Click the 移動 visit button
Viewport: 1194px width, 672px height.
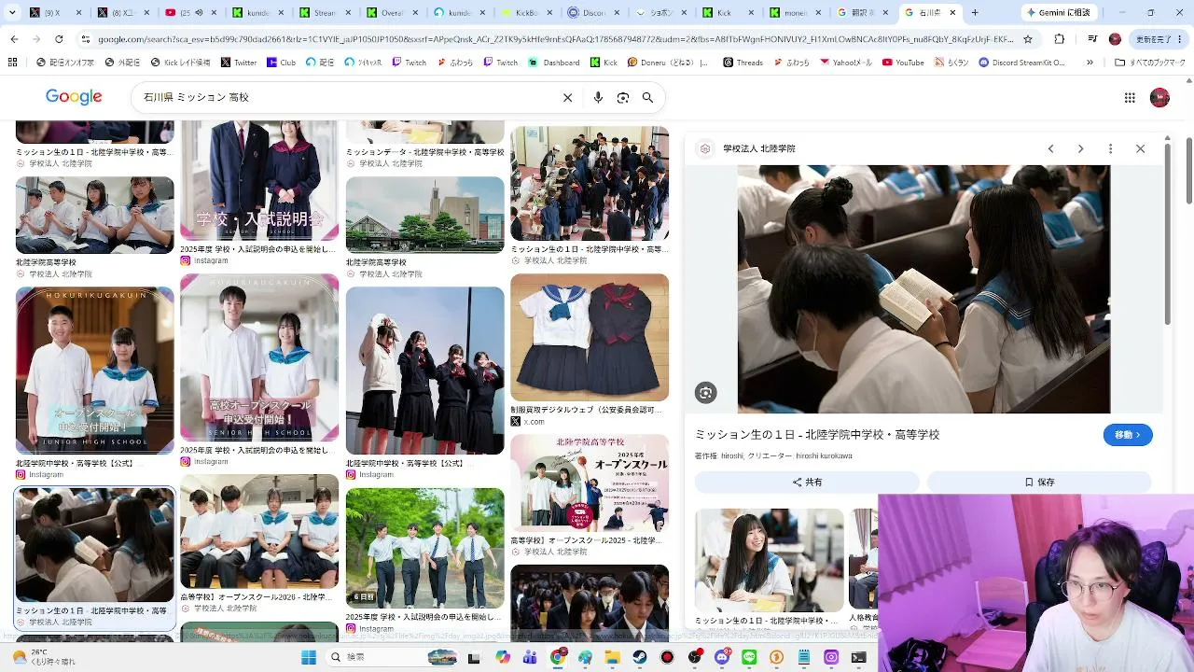tap(1128, 435)
